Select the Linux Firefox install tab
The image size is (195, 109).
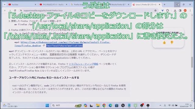pyautogui.click(x=147, y=5)
